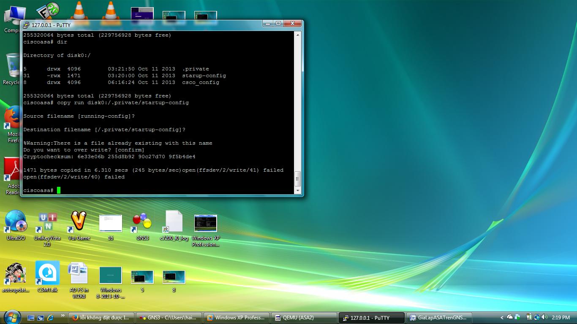Switch to QEMU (ASA2) taskbar window
The width and height of the screenshot is (577, 324).
point(304,318)
